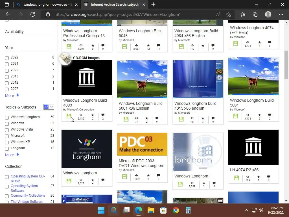Open the Calculator app on the taskbar

pyautogui.click(x=188, y=210)
